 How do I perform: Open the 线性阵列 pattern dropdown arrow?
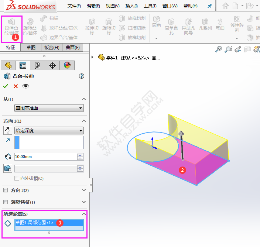click(x=237, y=38)
